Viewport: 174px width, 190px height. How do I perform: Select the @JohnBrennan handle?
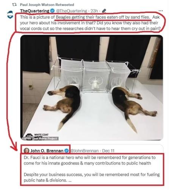point(84,151)
